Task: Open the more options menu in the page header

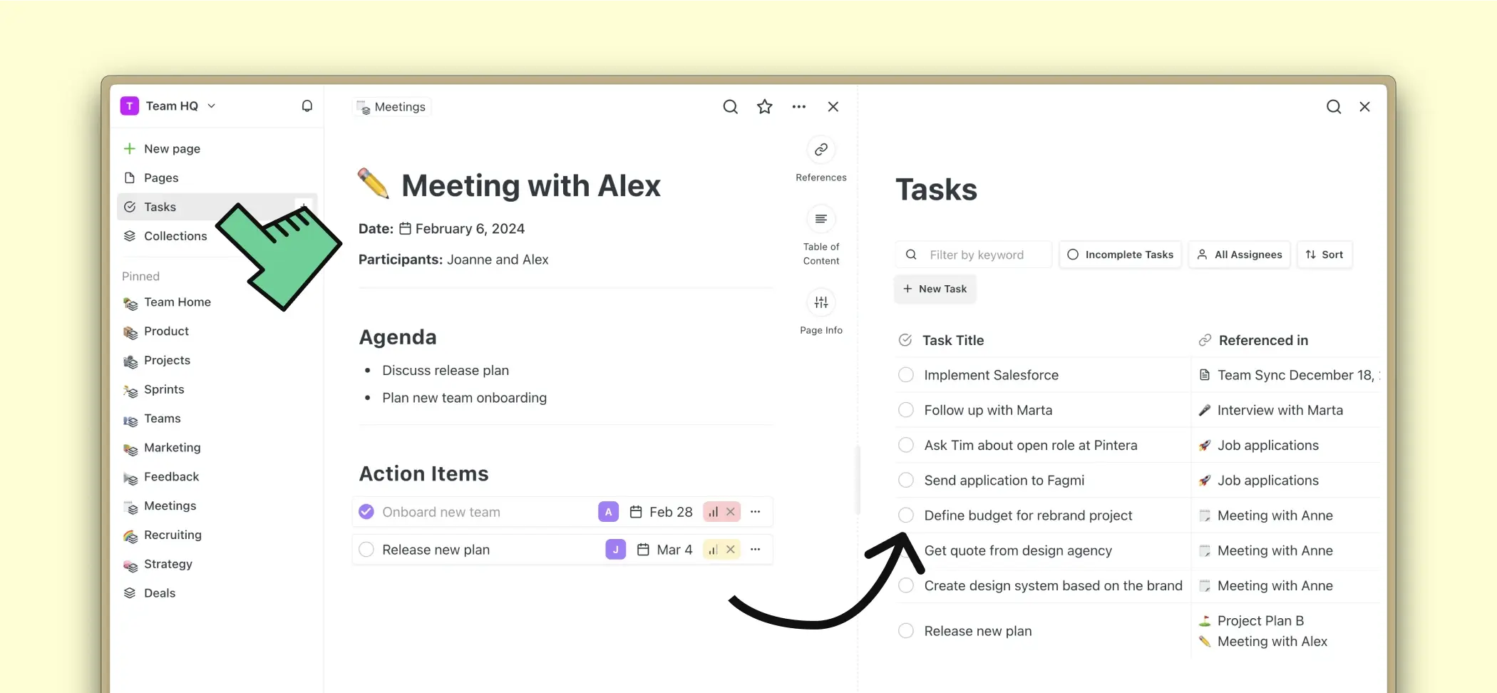Action: coord(798,107)
